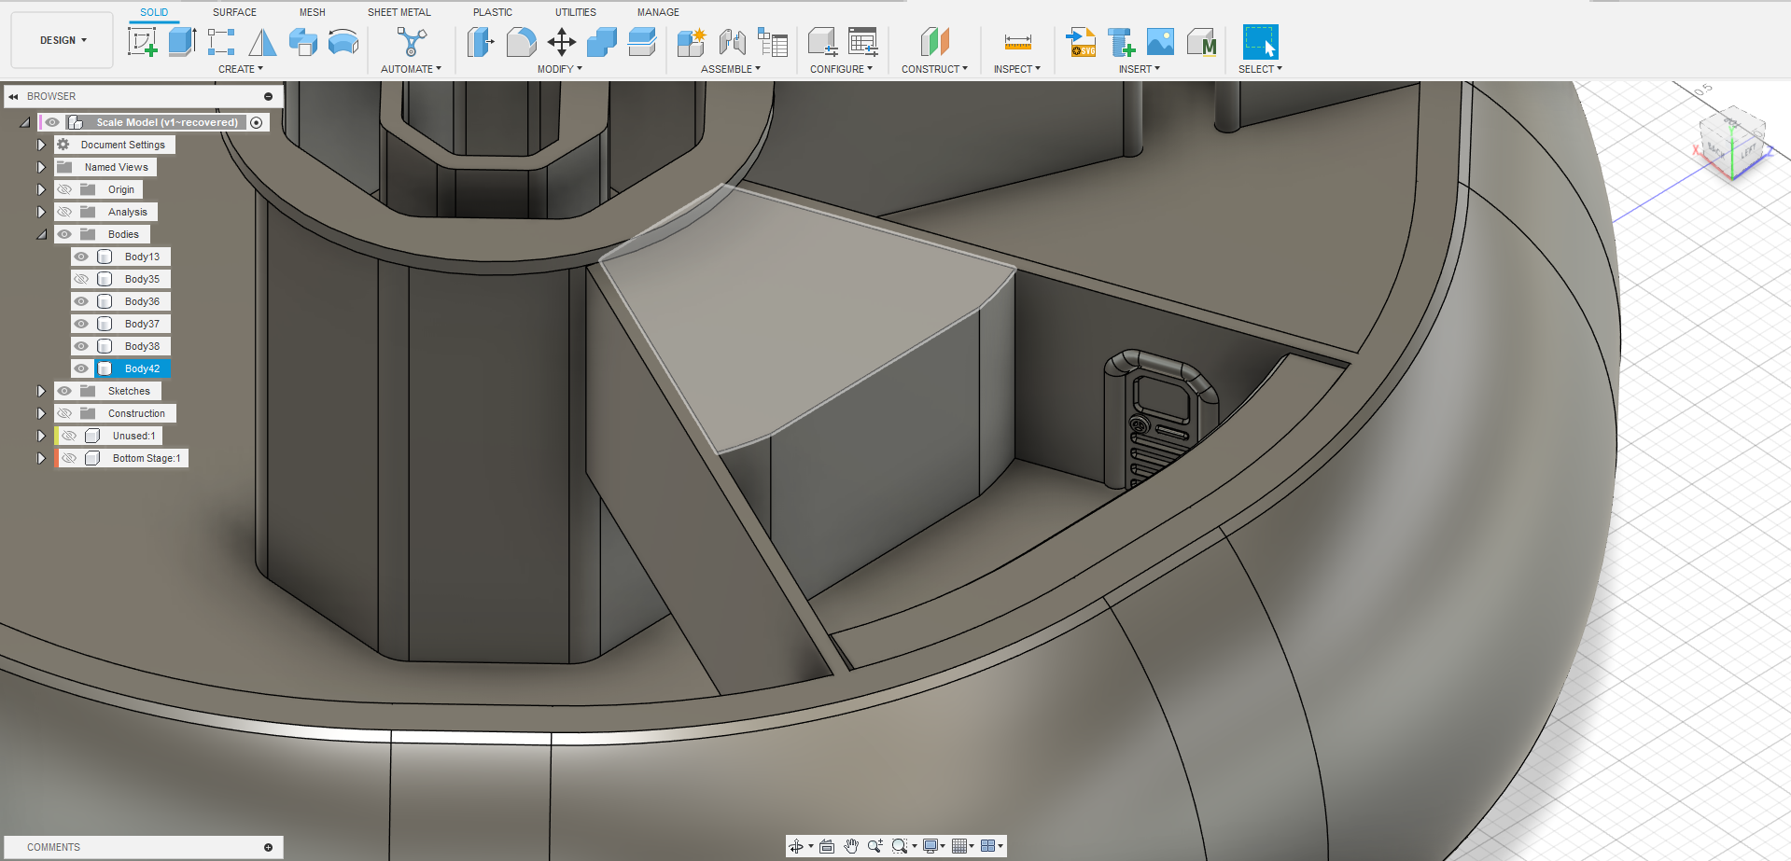1791x861 pixels.
Task: Show the Origin folder
Action: pyautogui.click(x=64, y=189)
